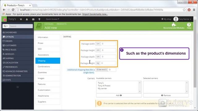This screenshot has height=111, width=198.
Task: Reload the page with refresh icon
Action: [x=13, y=10]
